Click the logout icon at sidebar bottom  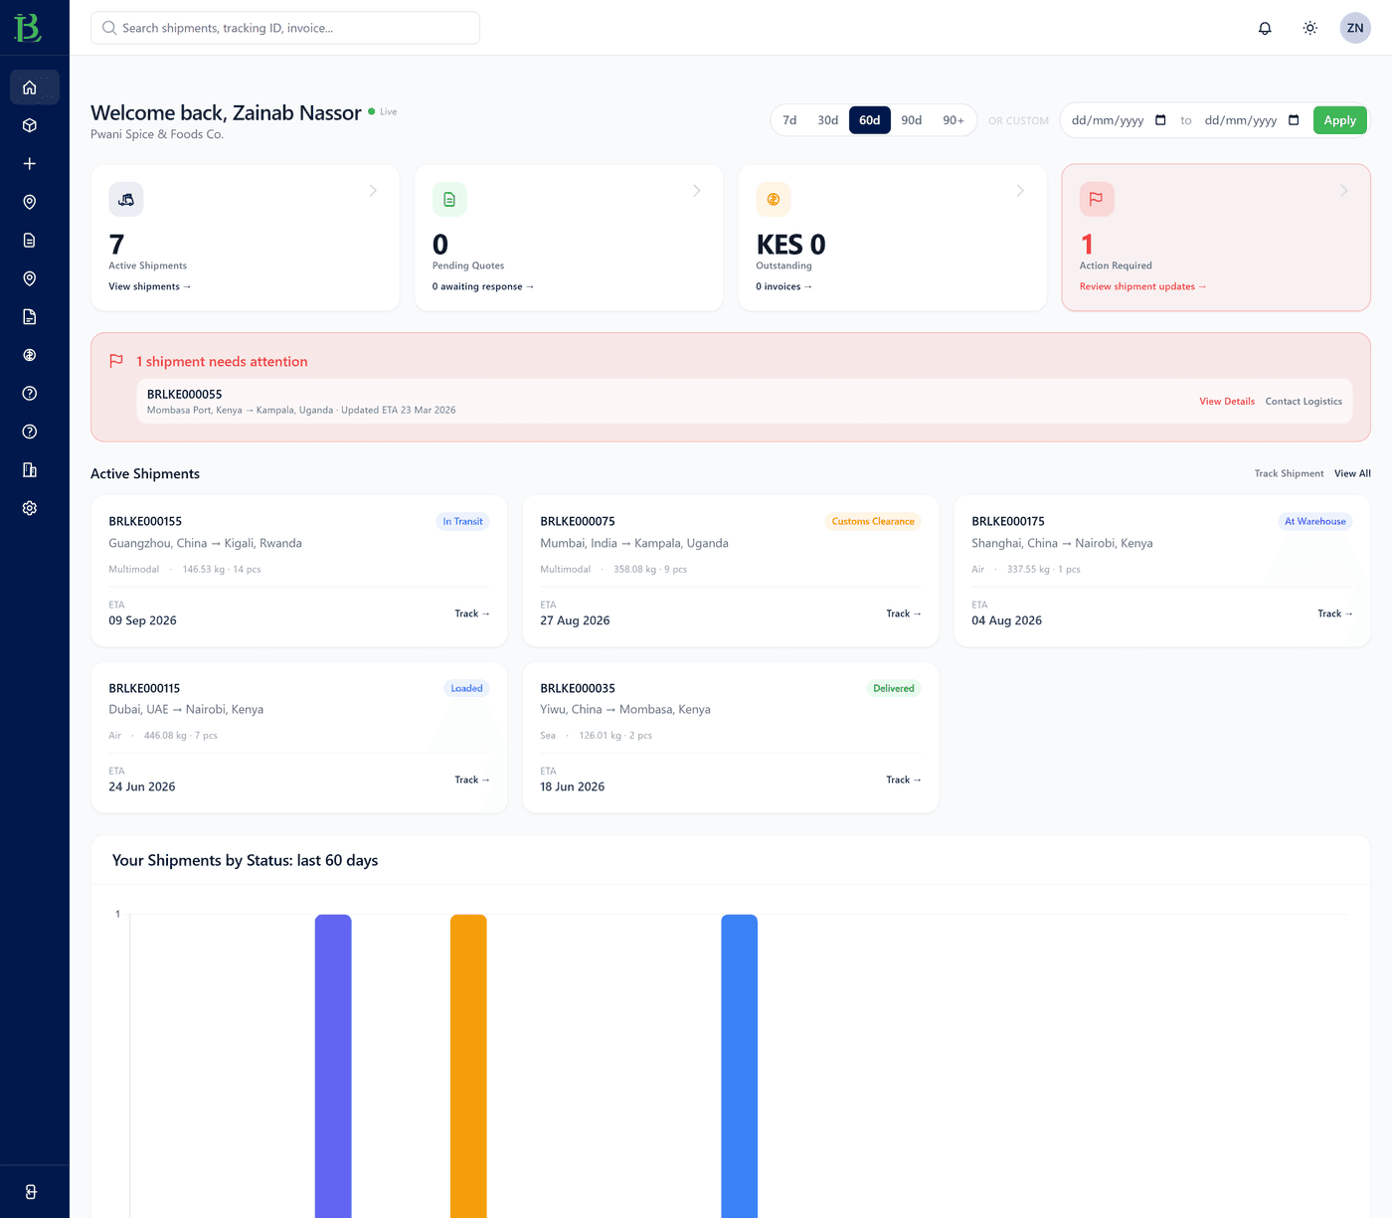click(x=31, y=1192)
